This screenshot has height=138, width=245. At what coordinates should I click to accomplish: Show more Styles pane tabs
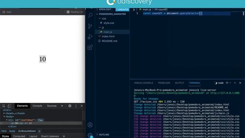coord(64,136)
